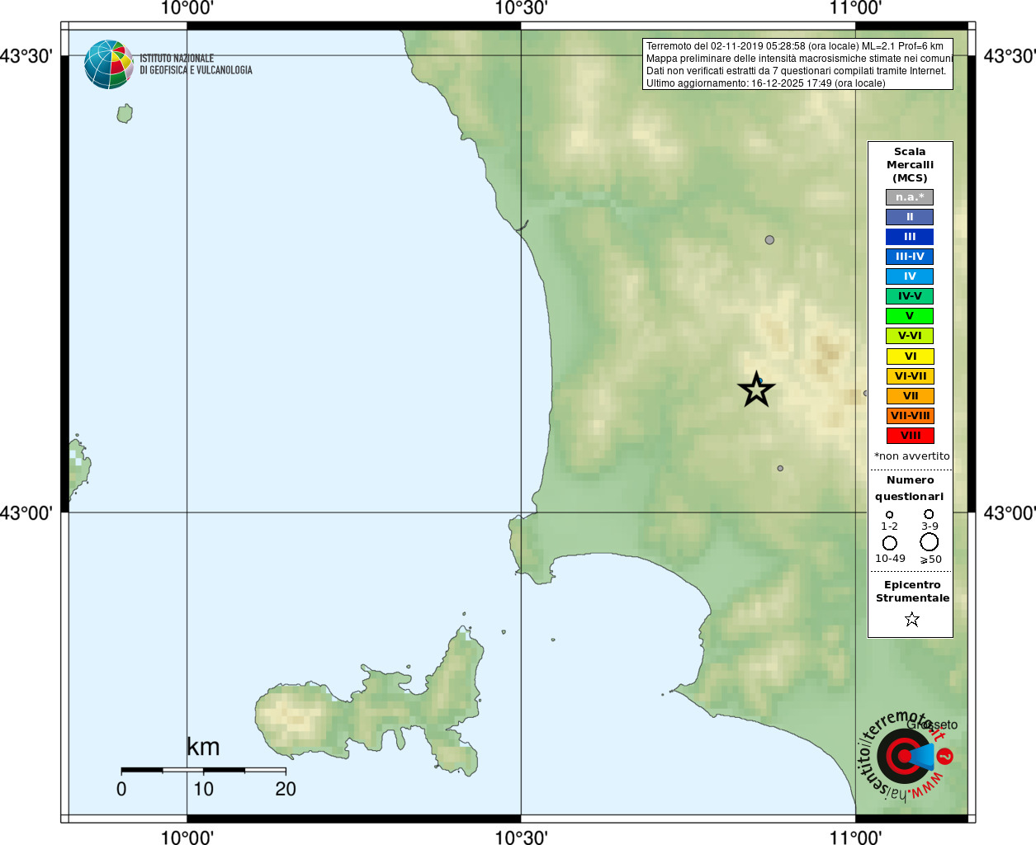Click the Epicentro Strumentale star in legend
Screen dimensions: 1036x845
pos(911,619)
